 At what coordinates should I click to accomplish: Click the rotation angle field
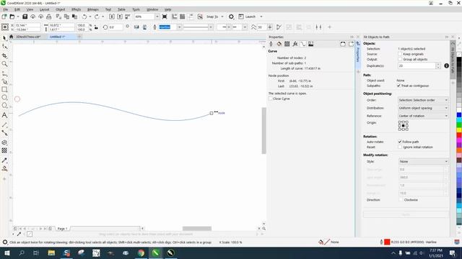click(x=115, y=27)
